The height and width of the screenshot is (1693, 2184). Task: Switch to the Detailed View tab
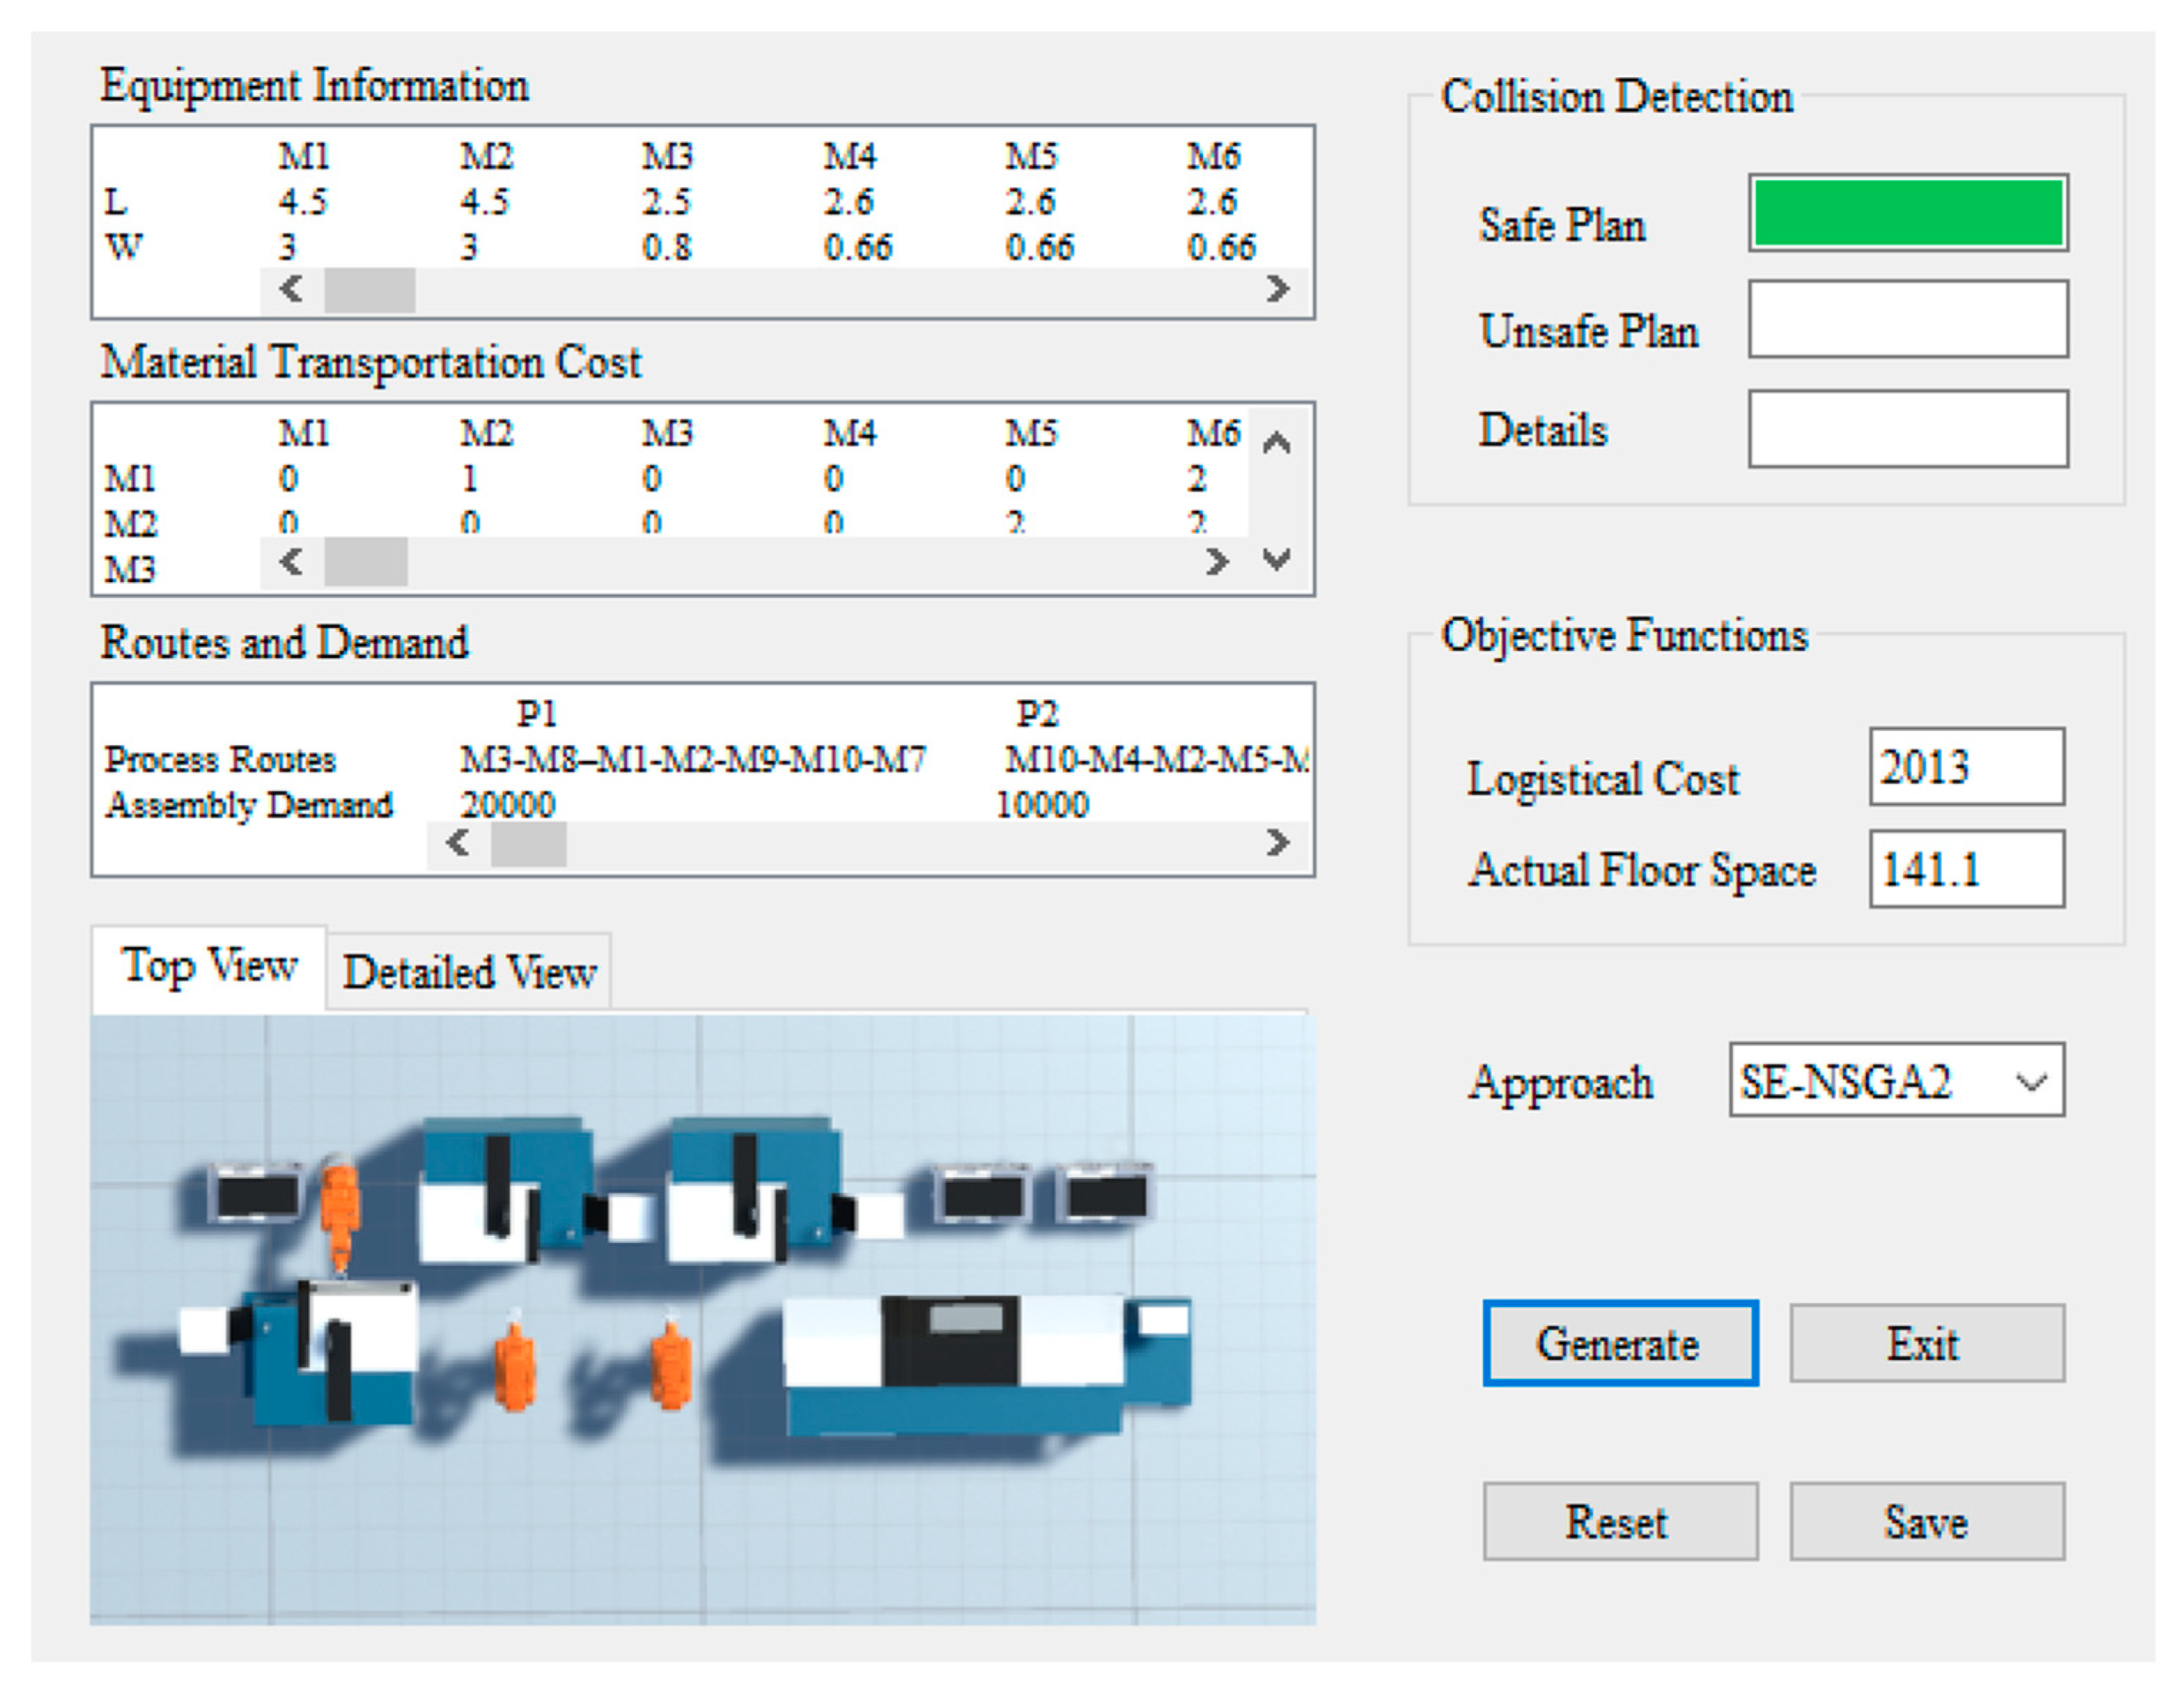tap(469, 972)
